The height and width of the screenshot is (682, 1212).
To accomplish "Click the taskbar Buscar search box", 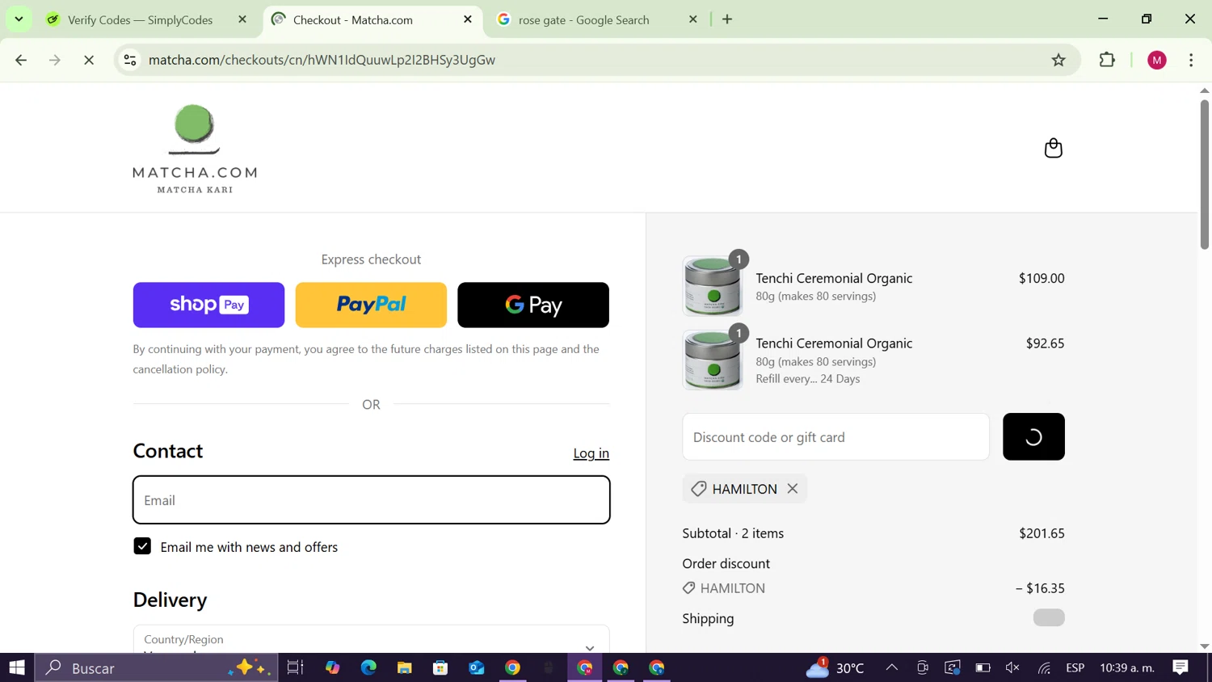I will pyautogui.click(x=156, y=667).
